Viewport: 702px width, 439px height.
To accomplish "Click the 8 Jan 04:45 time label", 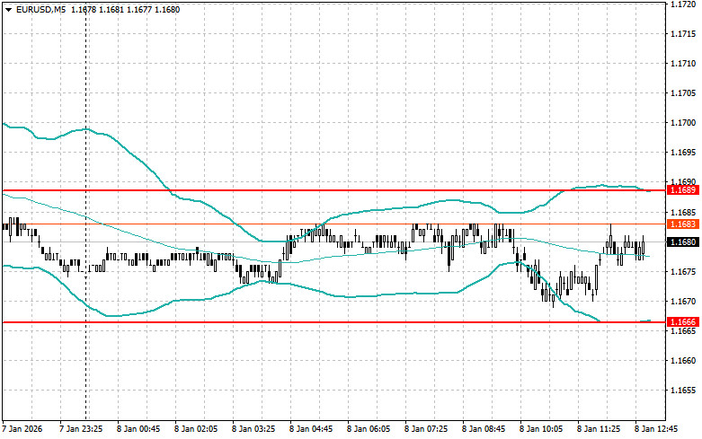I will [311, 429].
